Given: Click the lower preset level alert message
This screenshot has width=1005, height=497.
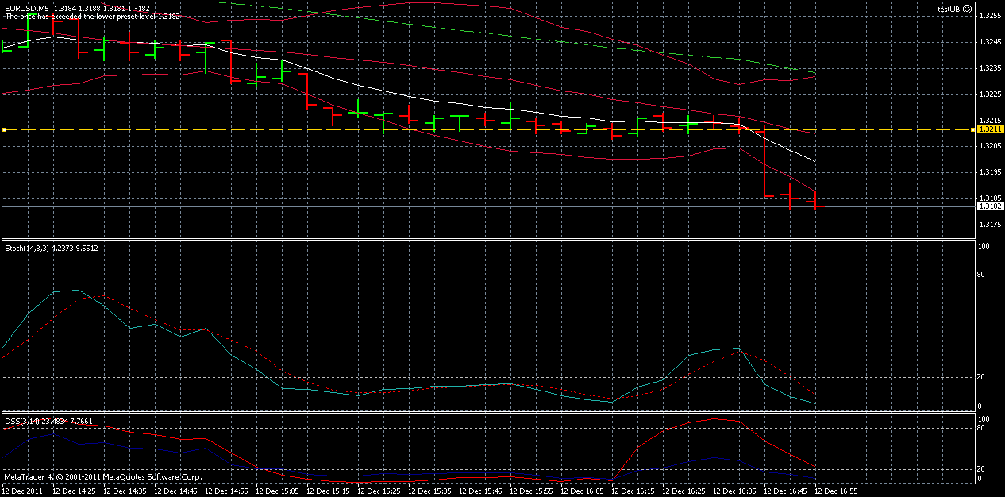Looking at the screenshot, I should [x=91, y=14].
